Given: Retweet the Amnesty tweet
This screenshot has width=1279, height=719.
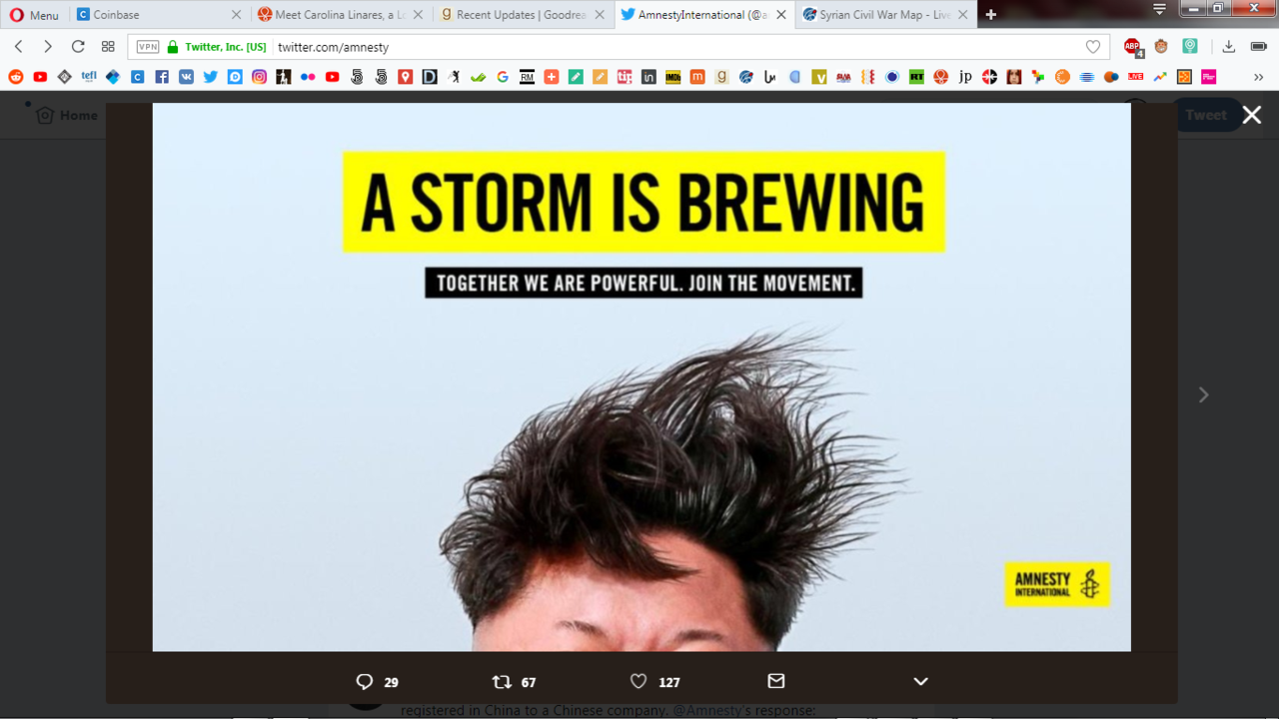Looking at the screenshot, I should coord(501,681).
